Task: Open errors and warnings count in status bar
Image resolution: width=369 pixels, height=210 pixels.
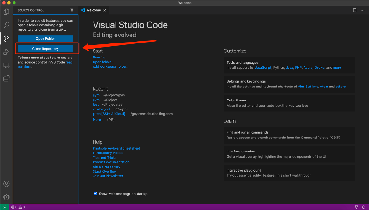Action: 18,207
